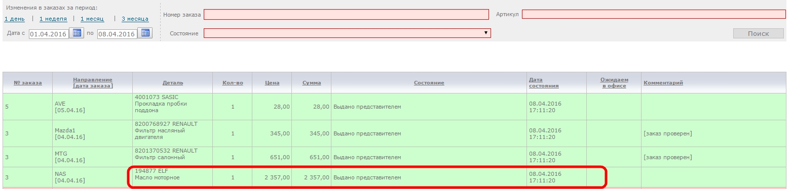Click the end date field 08.04.2016
The height and width of the screenshot is (189, 791).
(x=118, y=34)
